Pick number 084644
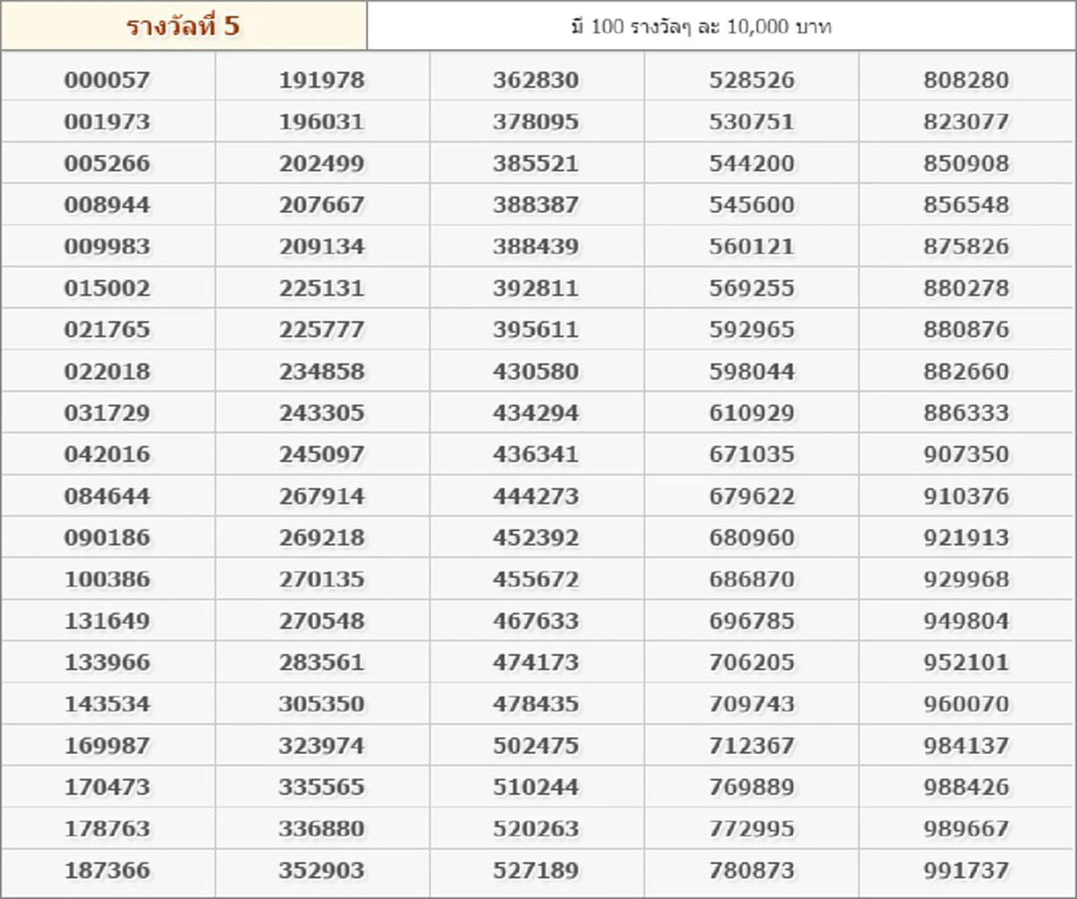The image size is (1077, 899). click(107, 495)
